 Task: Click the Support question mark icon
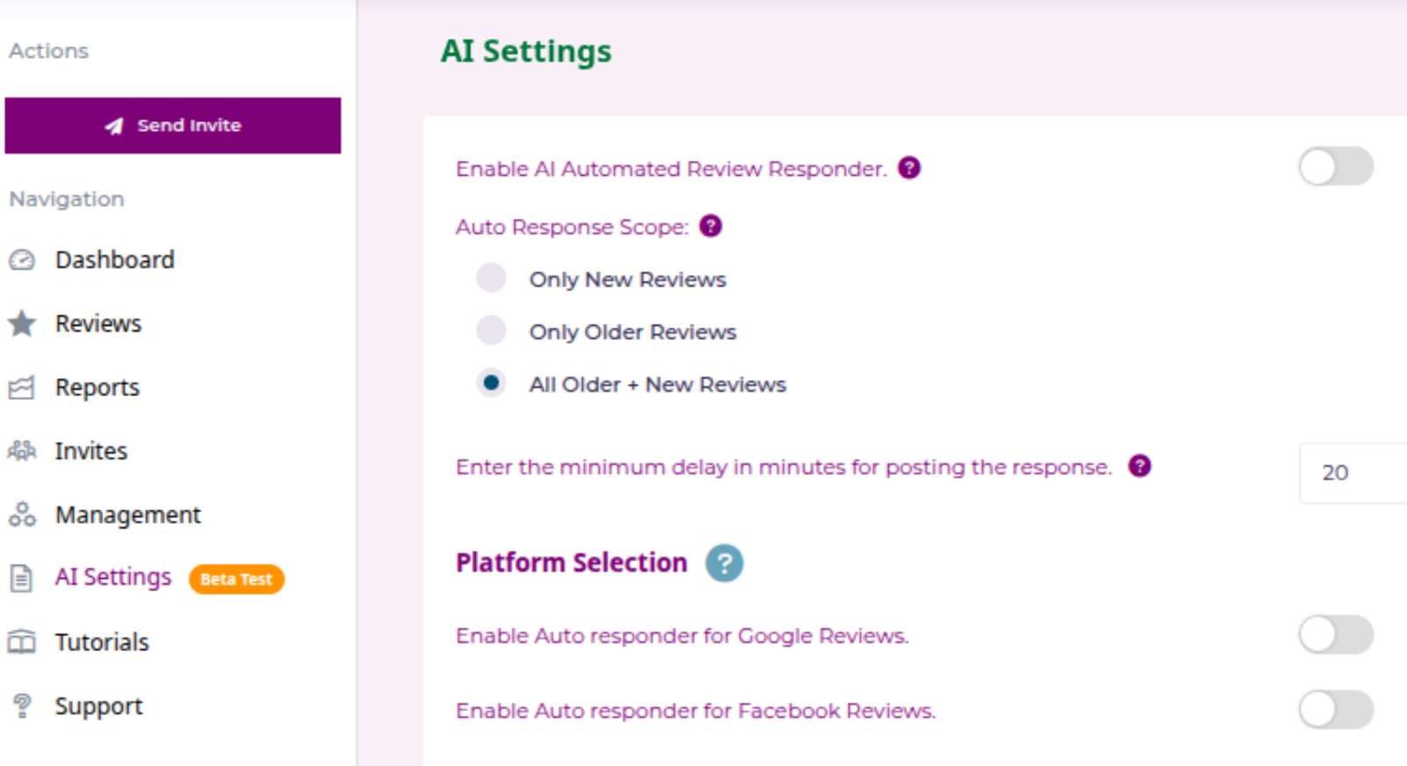click(x=22, y=705)
